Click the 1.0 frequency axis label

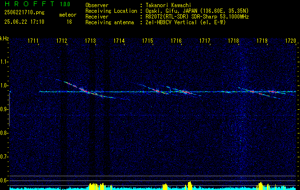pos(3,85)
